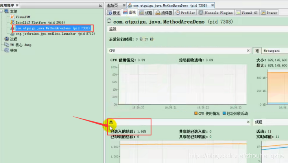Click inside the CPU usage chart area
Image resolution: width=288 pixels, height=163 pixels.
[183, 84]
